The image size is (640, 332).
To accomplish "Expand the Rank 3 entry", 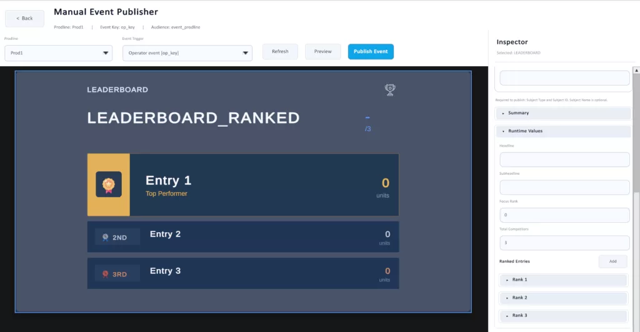I will tap(563, 316).
